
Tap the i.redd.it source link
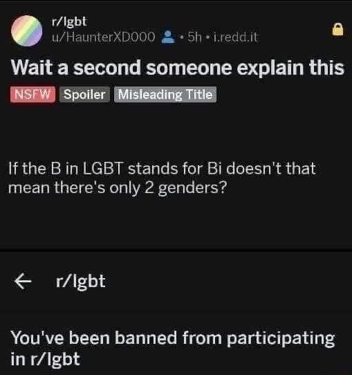[236, 37]
